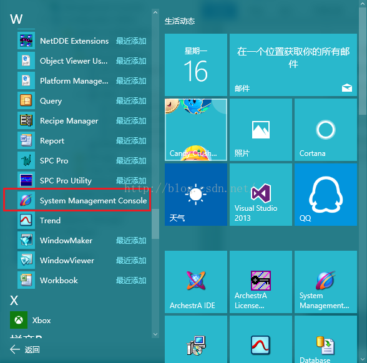Select the "Xbox" label

(x=41, y=320)
